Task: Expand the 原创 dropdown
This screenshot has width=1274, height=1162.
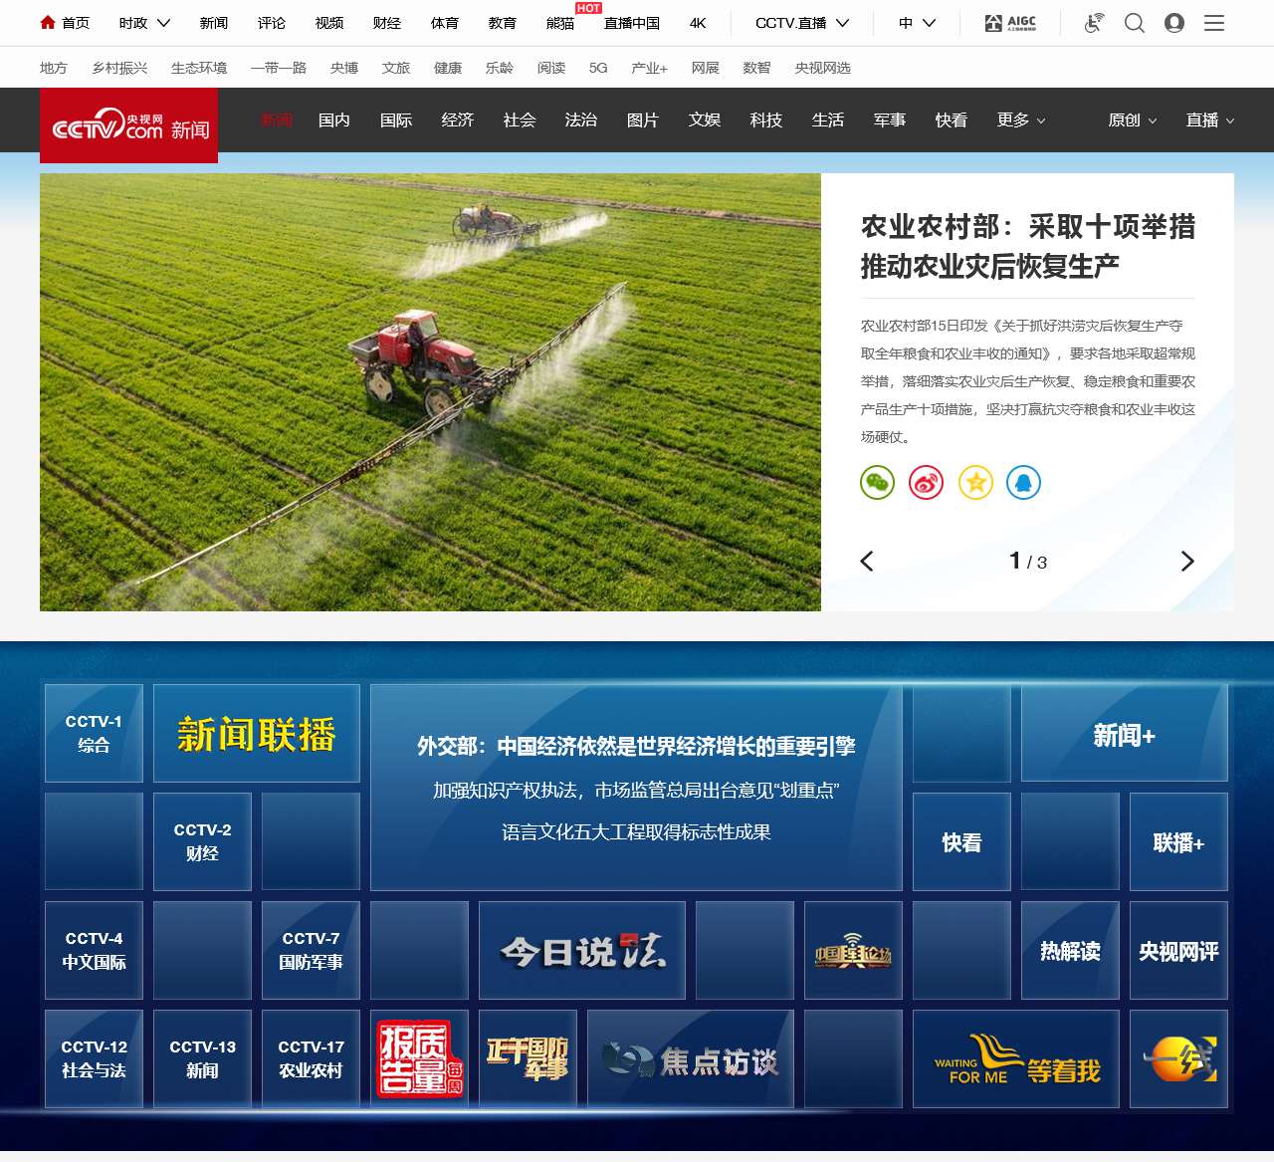Action: pos(1133,120)
